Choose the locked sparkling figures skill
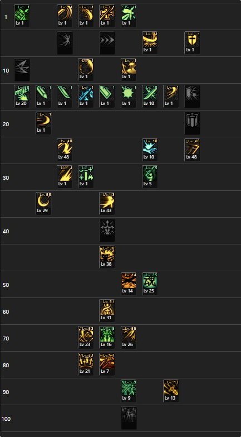Screen dimensions: 241x437 tap(129, 417)
